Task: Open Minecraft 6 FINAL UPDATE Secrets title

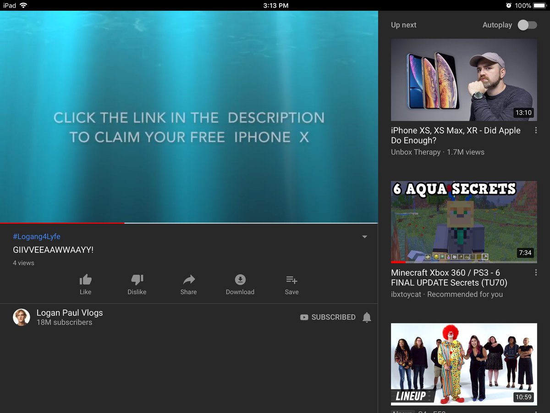Action: 449,278
